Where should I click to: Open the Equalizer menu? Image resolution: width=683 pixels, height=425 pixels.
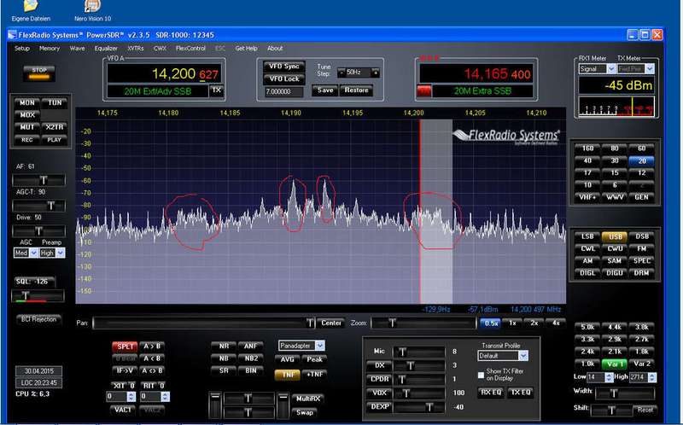coord(106,49)
